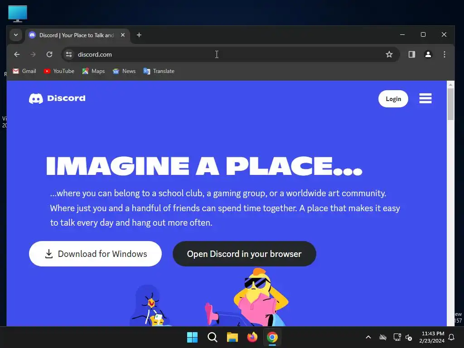This screenshot has height=348, width=464.
Task: Click the desktop monitor icon
Action: point(18,14)
